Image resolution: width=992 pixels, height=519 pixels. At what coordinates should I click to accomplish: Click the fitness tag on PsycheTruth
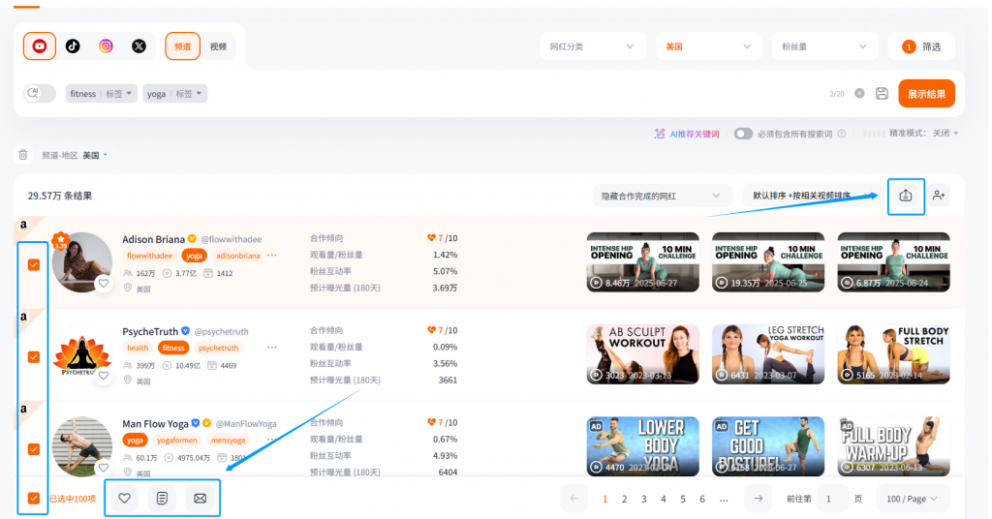[172, 348]
